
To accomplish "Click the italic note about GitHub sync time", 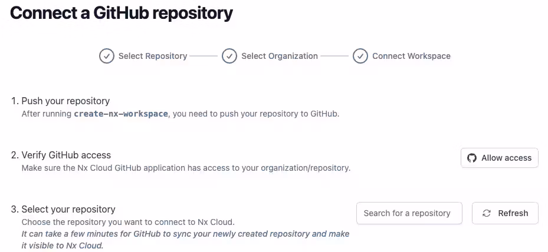I will coord(185,239).
